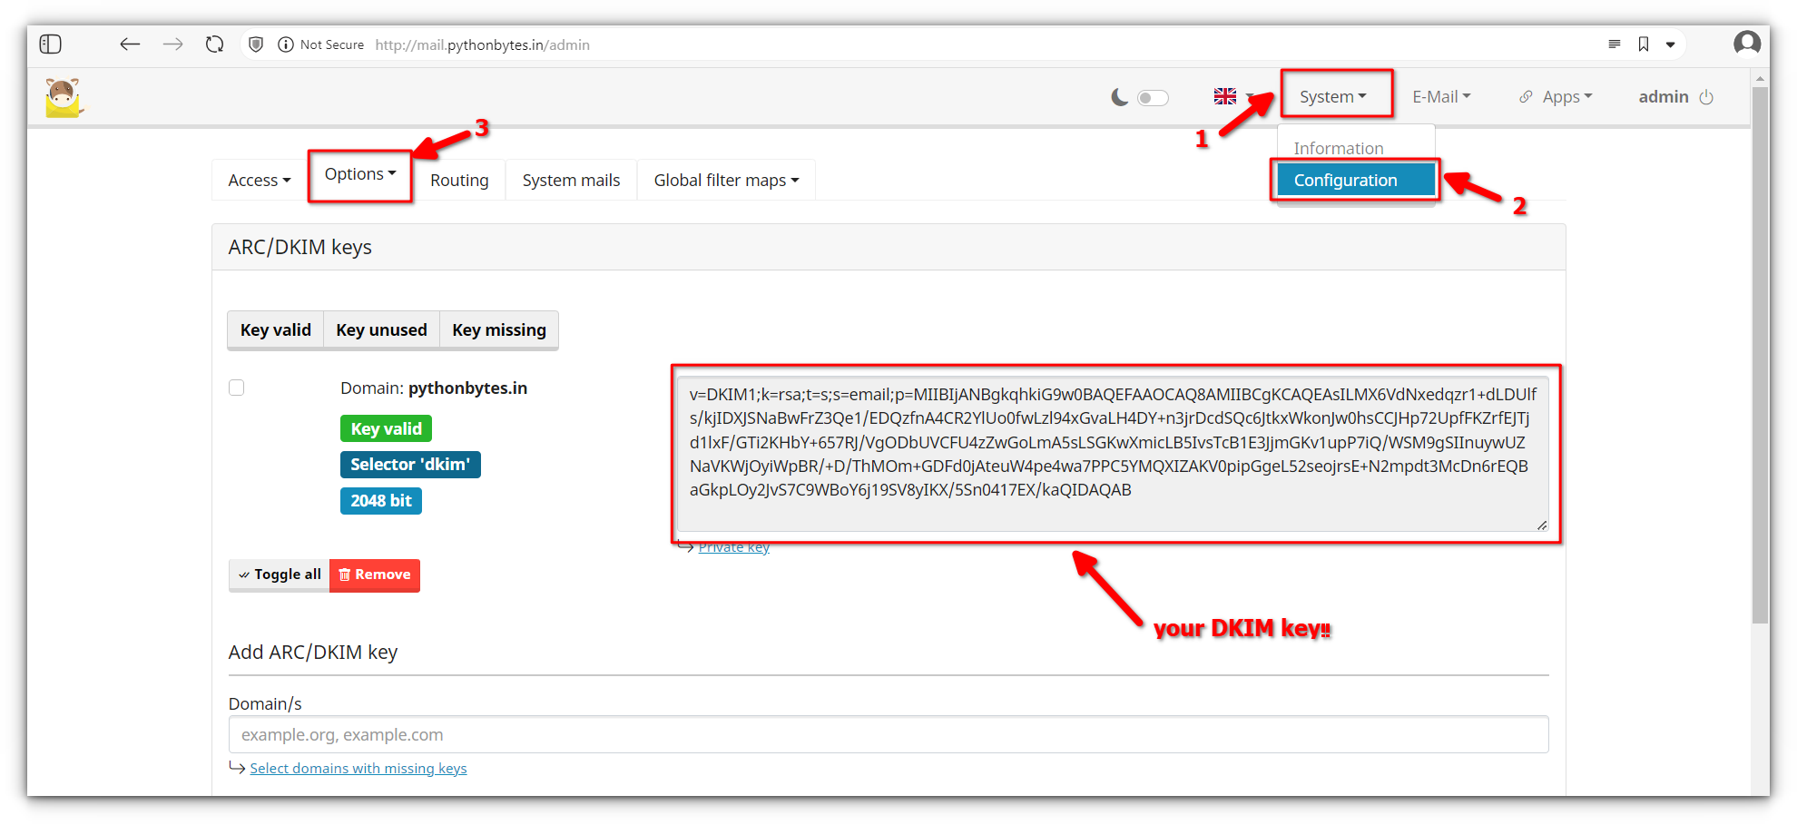Click the browser back arrow
Screen dimensions: 1797x825
(130, 44)
